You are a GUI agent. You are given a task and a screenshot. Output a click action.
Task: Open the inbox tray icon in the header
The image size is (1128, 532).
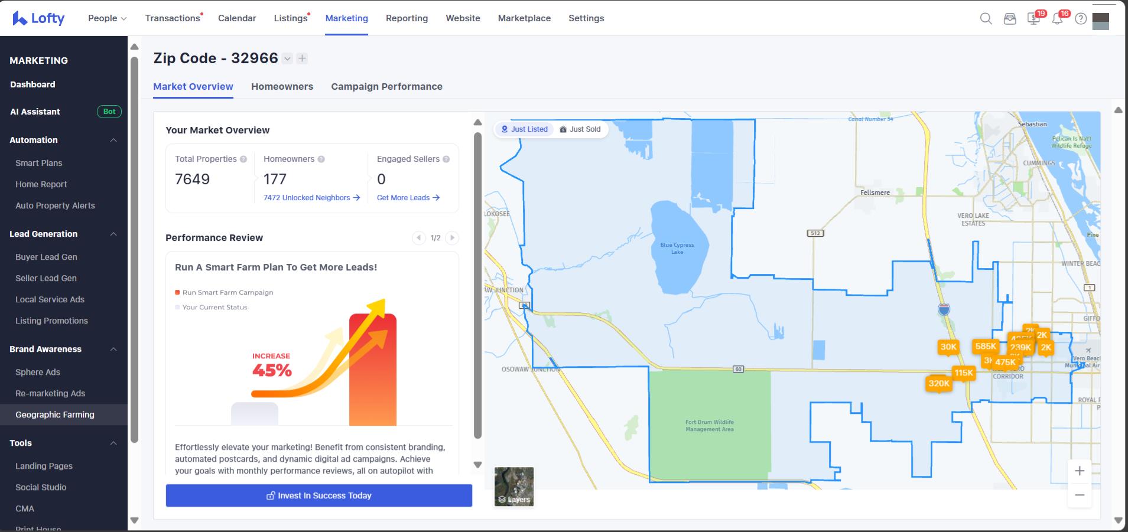click(1010, 19)
